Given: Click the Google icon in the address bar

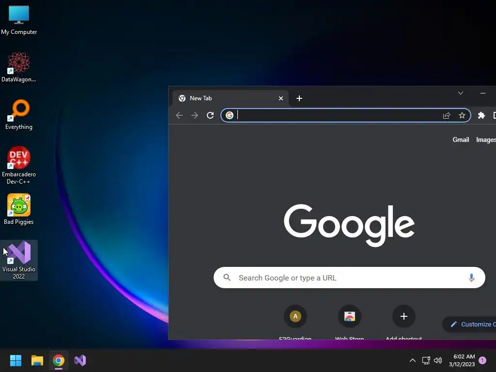Looking at the screenshot, I should click(x=230, y=115).
